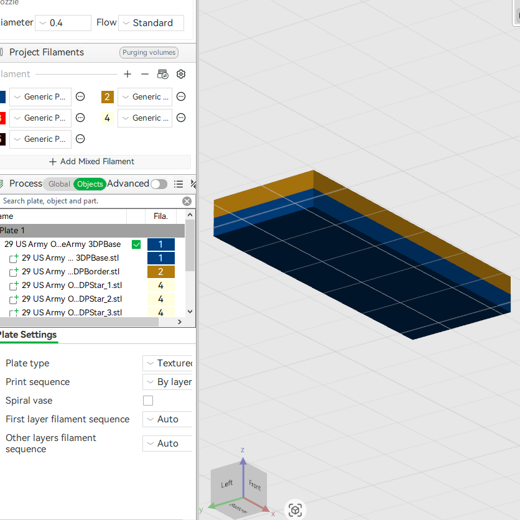Reset view with perspective cube icon
The height and width of the screenshot is (520, 520).
tap(295, 510)
